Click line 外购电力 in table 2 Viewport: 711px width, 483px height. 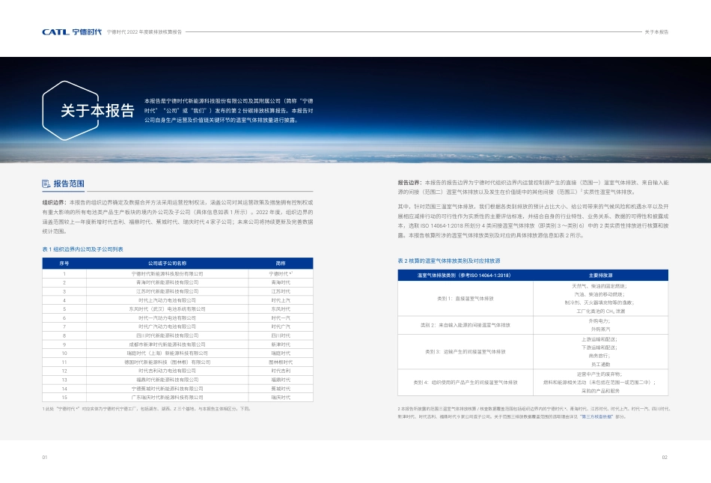coord(599,321)
